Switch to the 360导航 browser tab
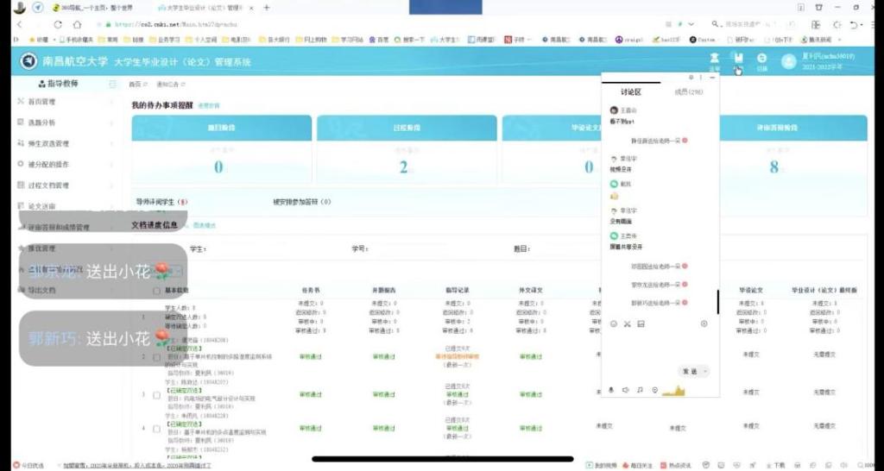Screen dimensions: 884x471 93,8
